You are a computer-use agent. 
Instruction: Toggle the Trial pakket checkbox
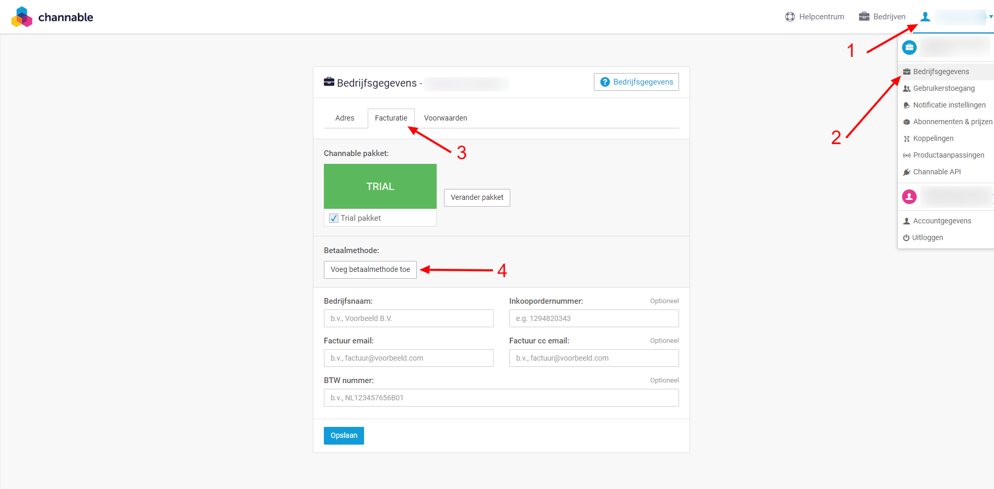coord(334,218)
